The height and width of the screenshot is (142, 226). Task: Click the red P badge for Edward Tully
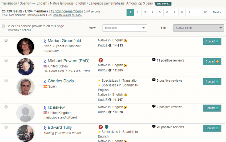tap(101, 127)
